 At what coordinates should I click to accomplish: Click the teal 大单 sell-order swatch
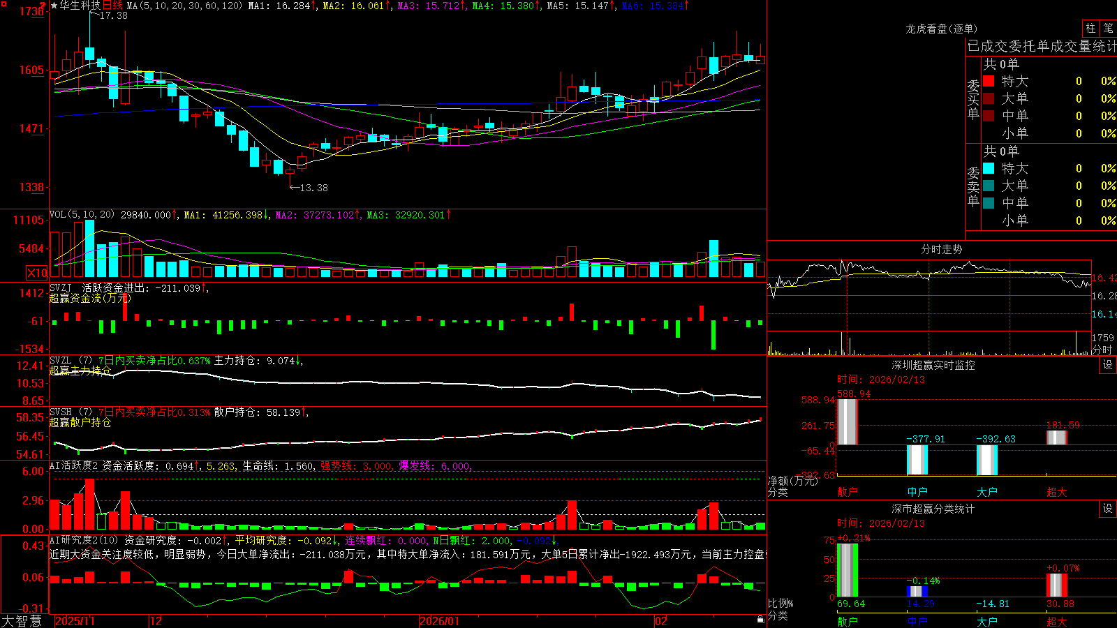tap(989, 186)
